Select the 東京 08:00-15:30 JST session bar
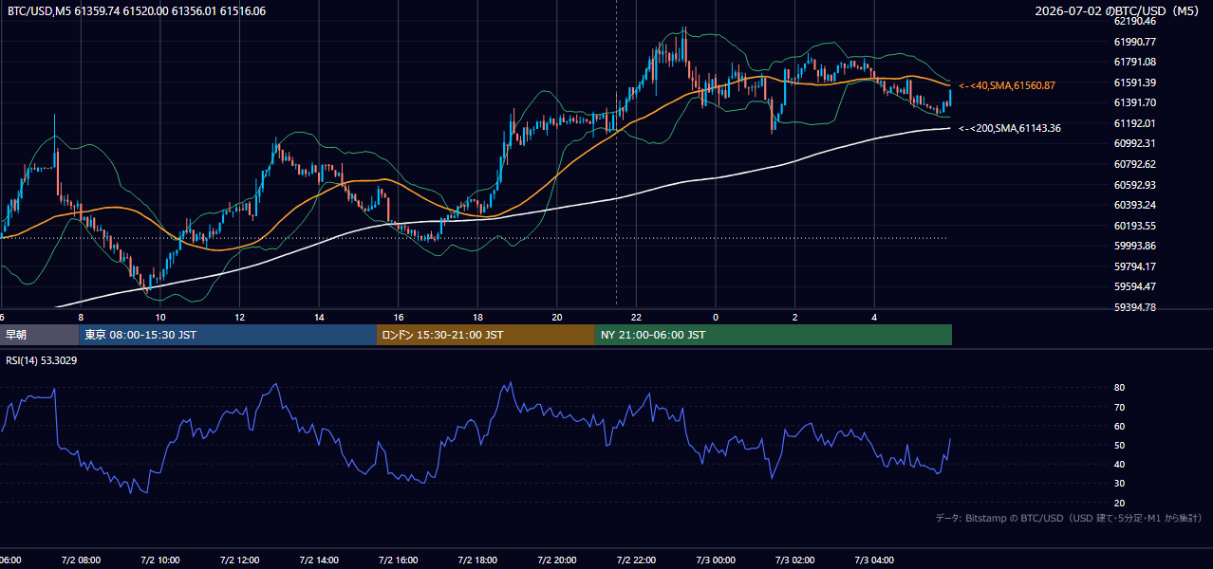This screenshot has width=1213, height=569. point(228,335)
